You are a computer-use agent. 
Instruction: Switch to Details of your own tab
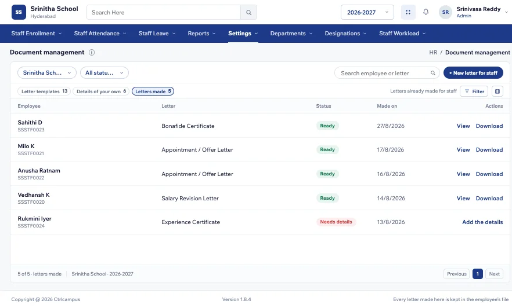(x=101, y=91)
